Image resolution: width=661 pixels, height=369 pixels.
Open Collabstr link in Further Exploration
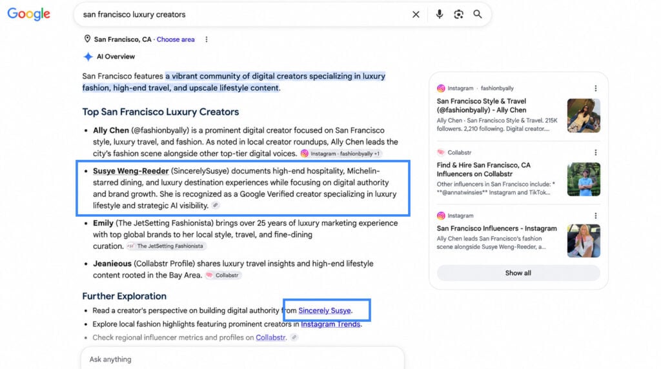[x=270, y=337]
